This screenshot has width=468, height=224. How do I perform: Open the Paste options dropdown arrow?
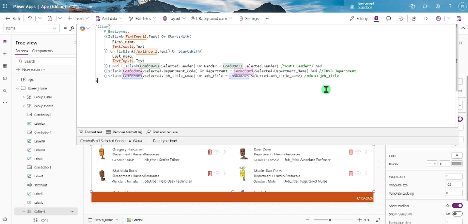point(60,19)
